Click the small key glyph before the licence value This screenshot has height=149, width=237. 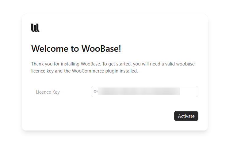[x=96, y=91]
